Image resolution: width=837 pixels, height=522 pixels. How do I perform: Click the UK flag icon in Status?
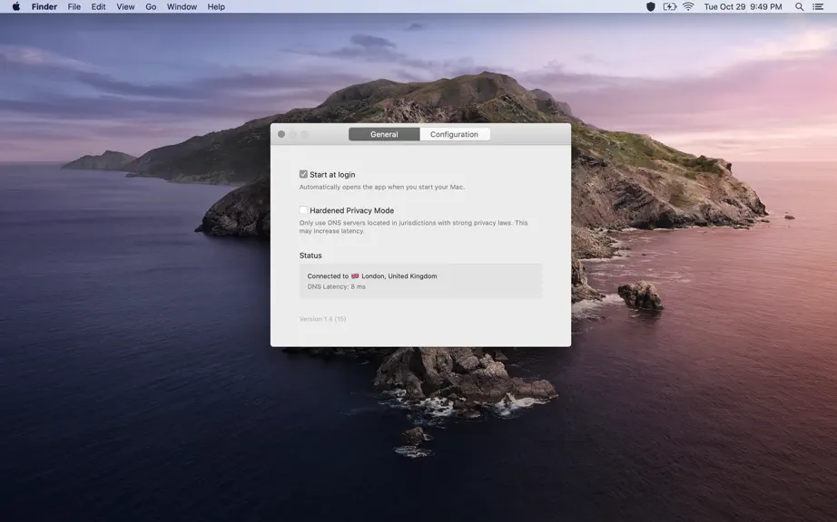click(355, 275)
